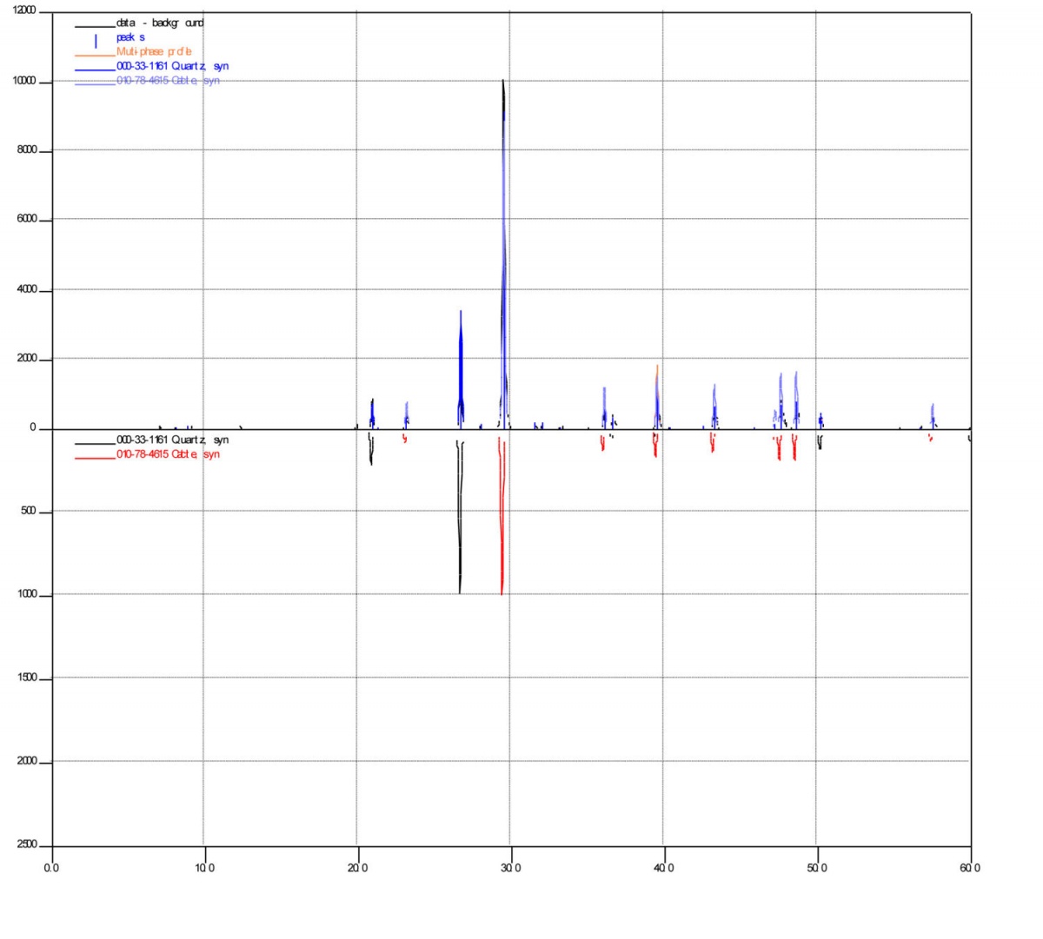Click the 2500 lower y-axis label
This screenshot has width=1043, height=939.
coord(26,845)
